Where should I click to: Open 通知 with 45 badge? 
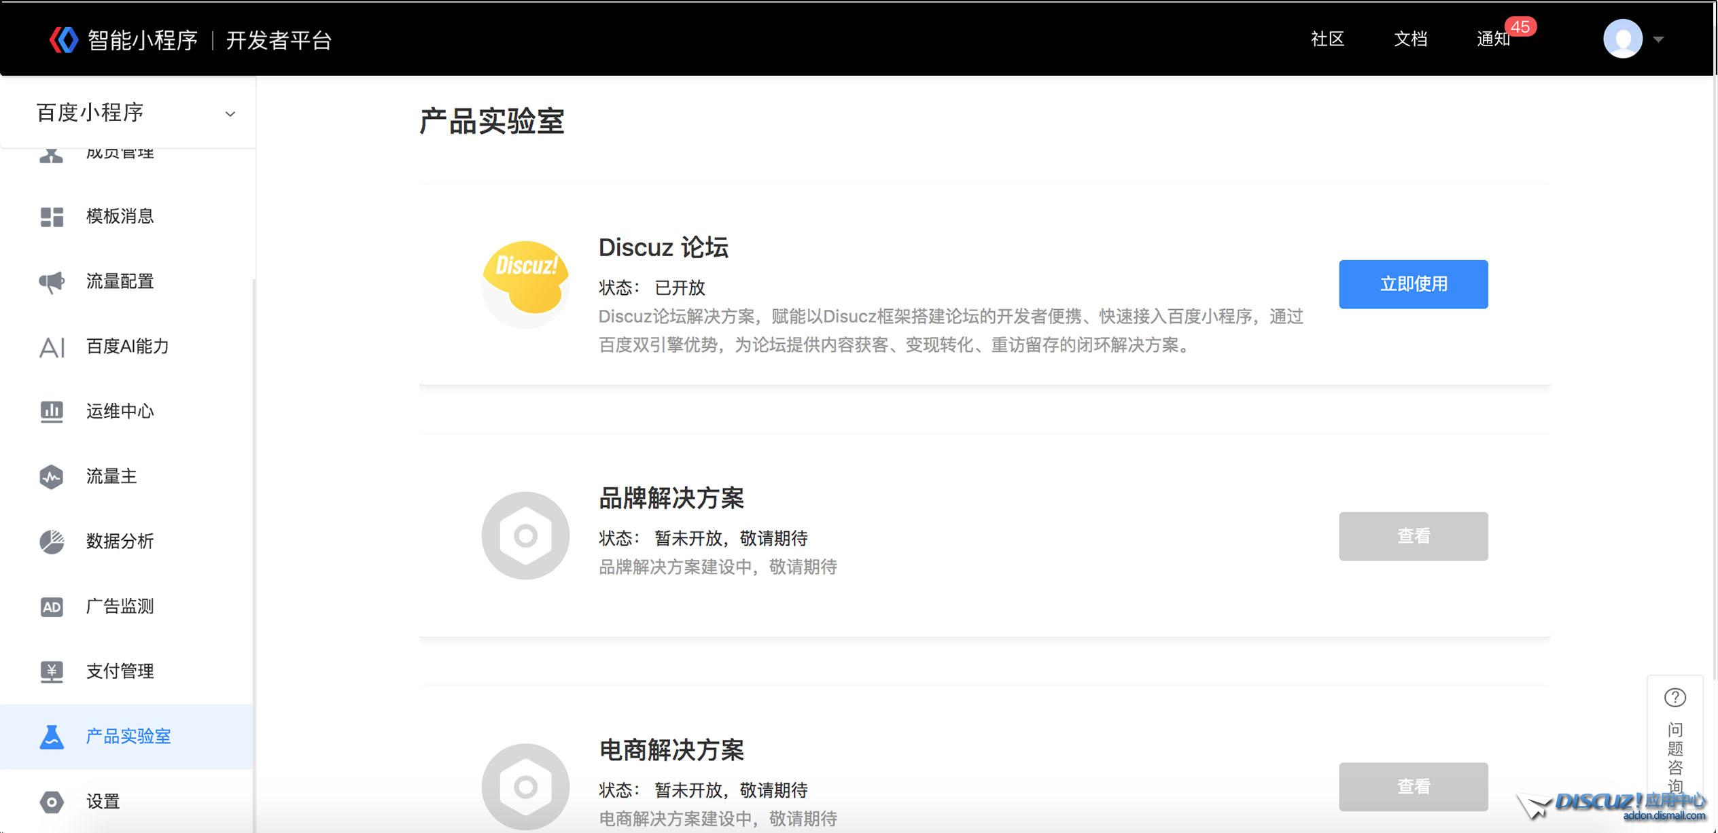click(x=1494, y=39)
